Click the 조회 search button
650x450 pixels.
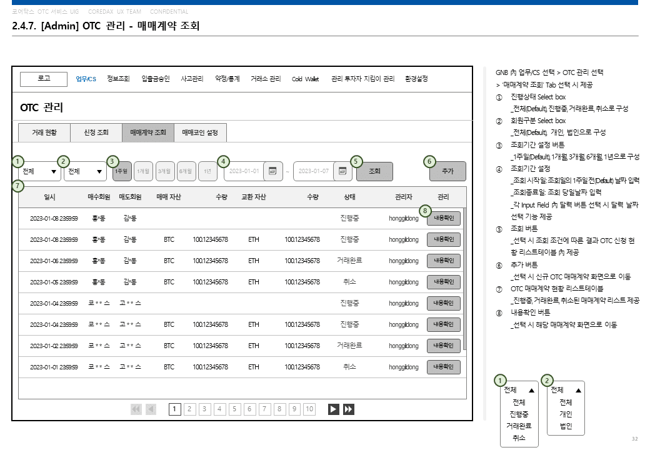click(375, 171)
